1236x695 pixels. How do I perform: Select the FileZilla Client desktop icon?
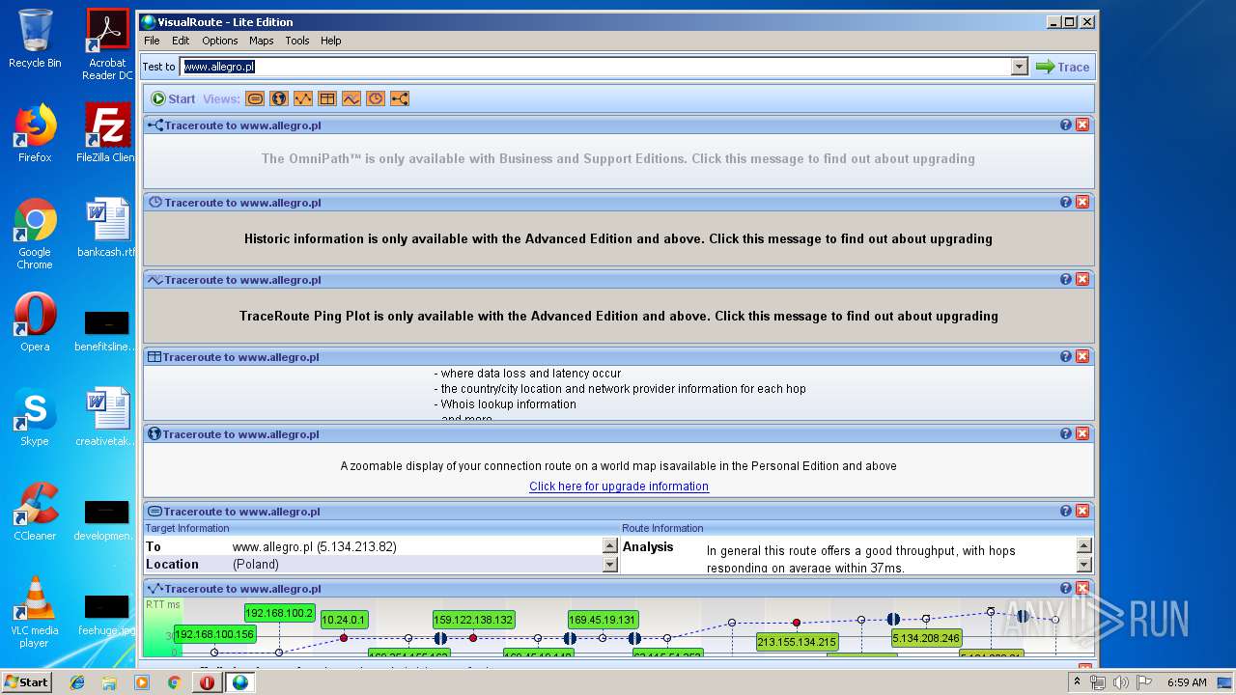click(x=107, y=133)
